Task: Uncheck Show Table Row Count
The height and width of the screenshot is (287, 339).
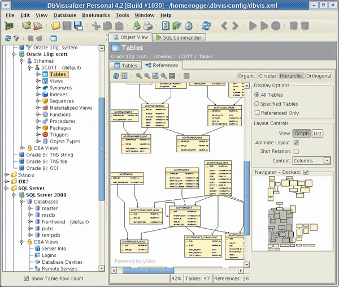Action: [26, 279]
